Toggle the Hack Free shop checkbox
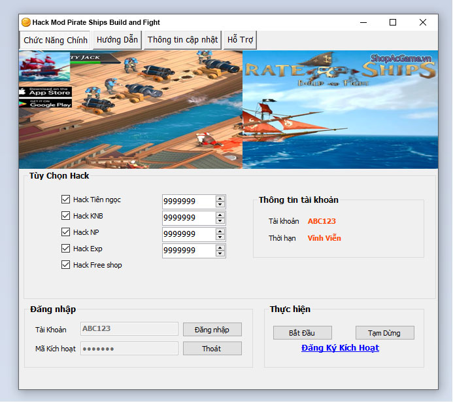This screenshot has height=403, width=453. [x=65, y=264]
